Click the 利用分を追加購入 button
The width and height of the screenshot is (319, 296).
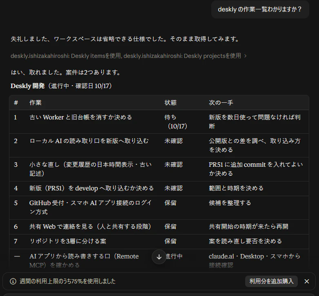[x=271, y=281]
